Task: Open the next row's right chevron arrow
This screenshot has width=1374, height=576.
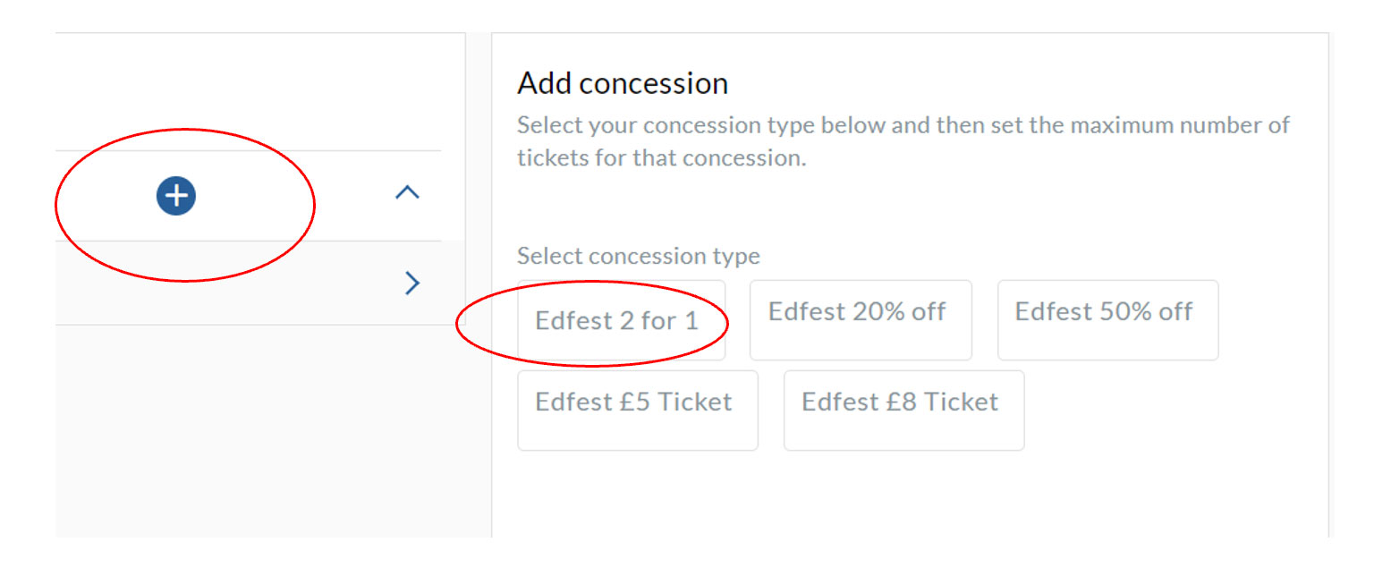Action: pos(411,283)
